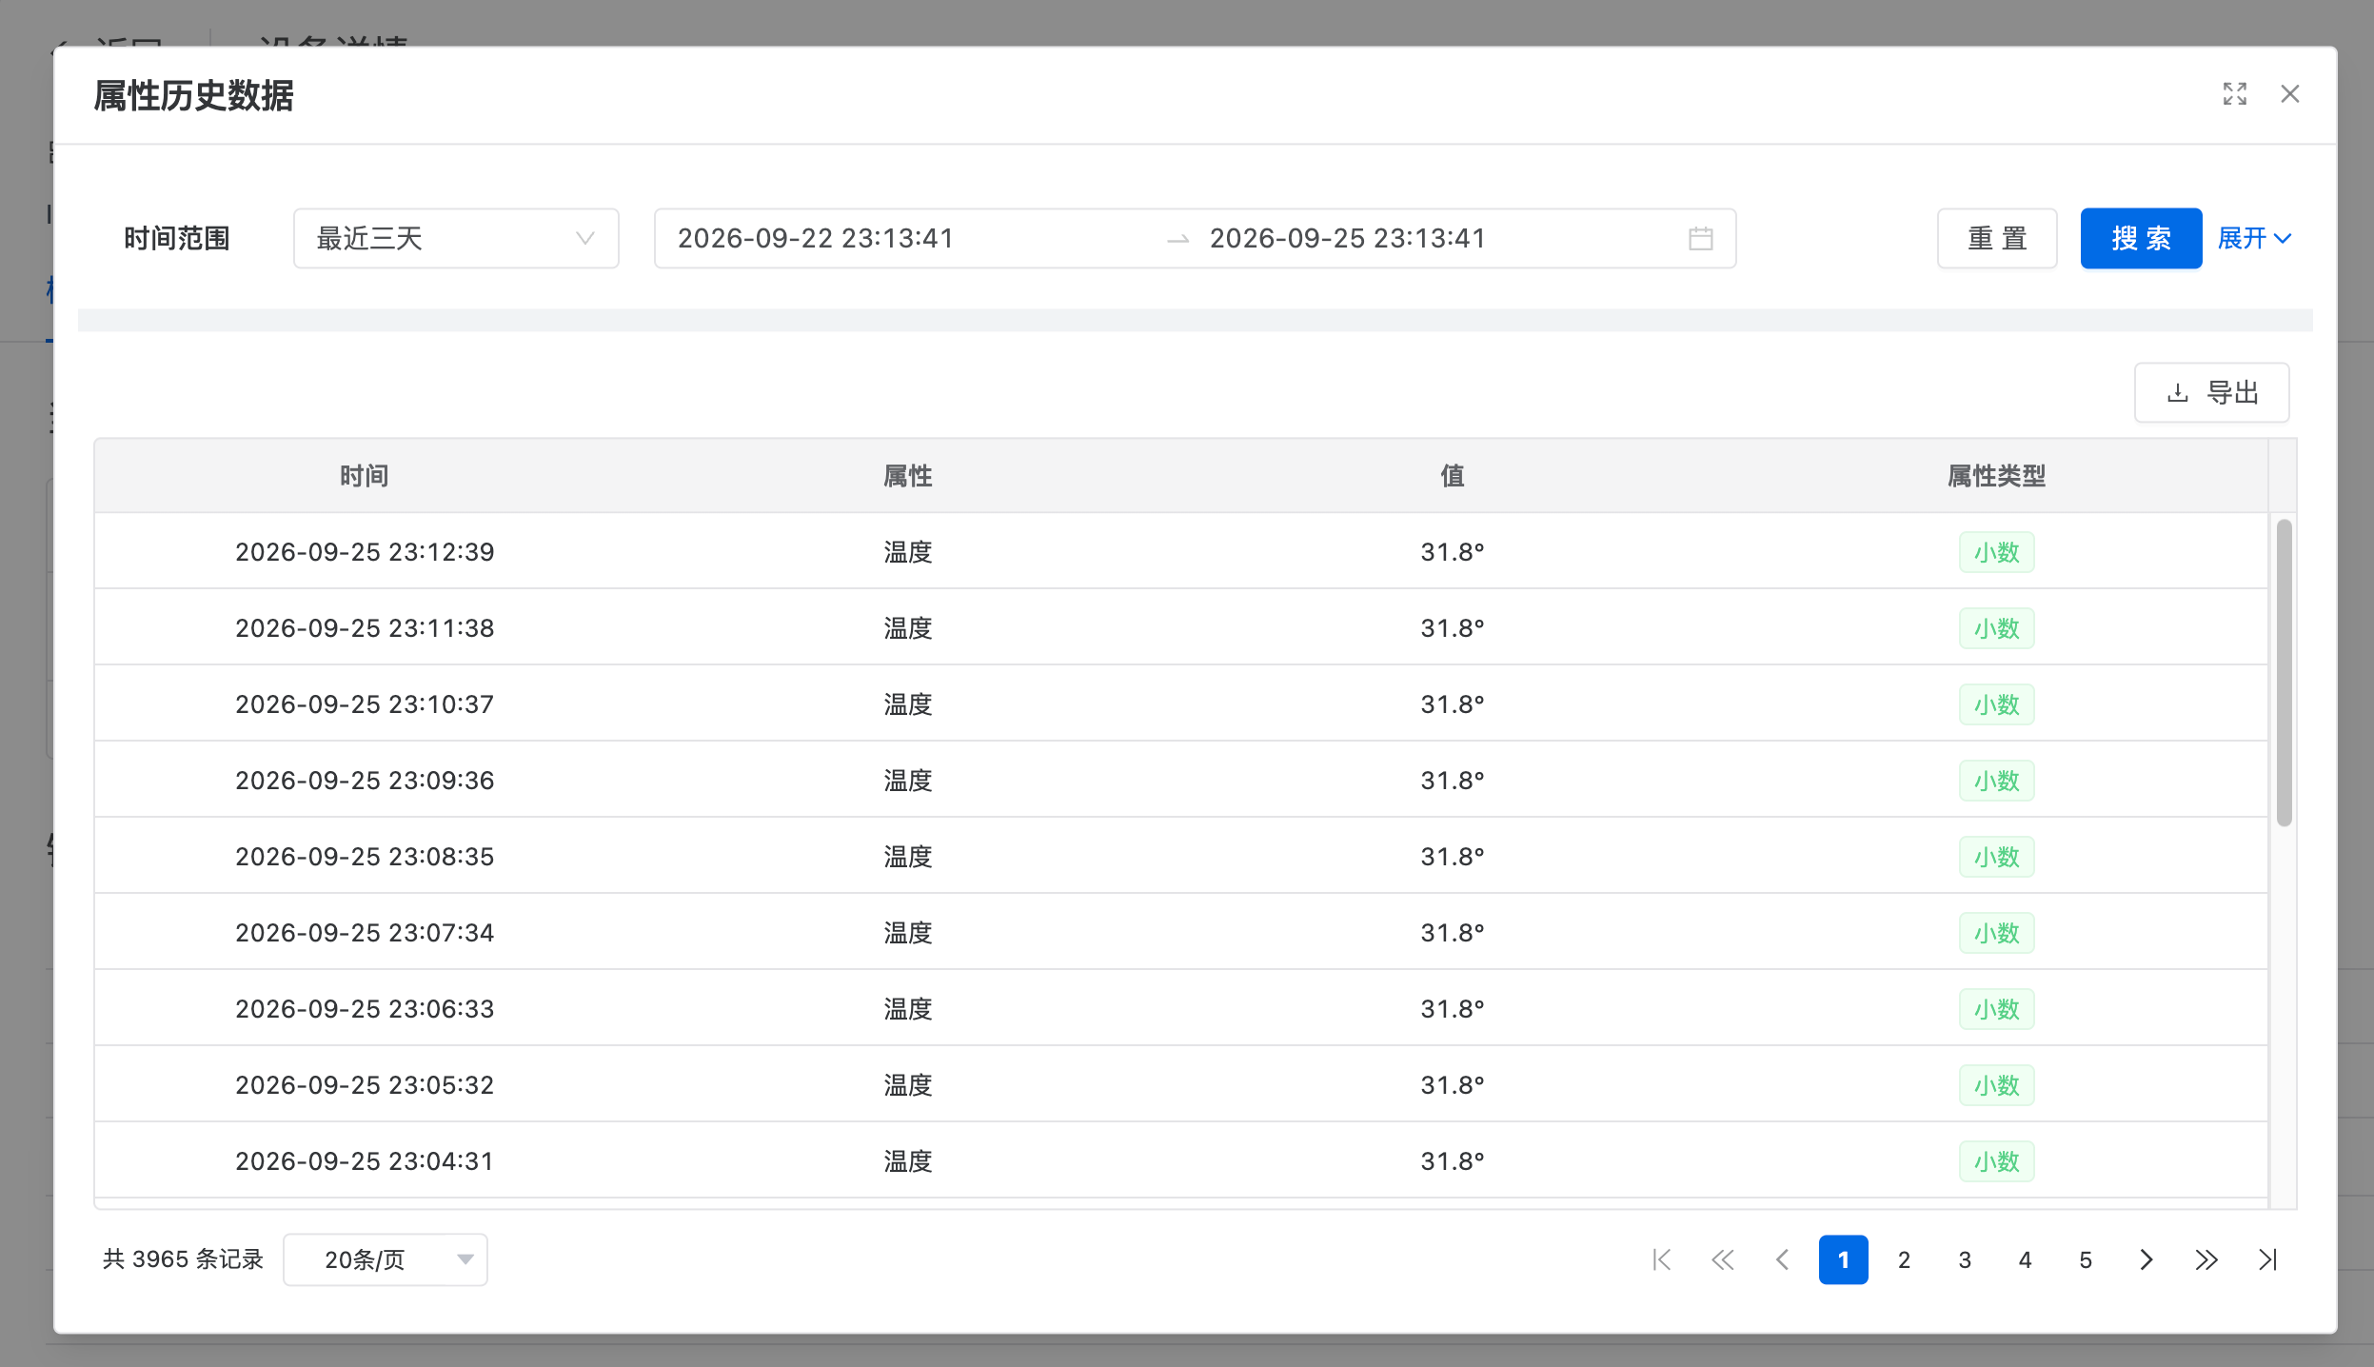Select page 1 in pagination
Viewport: 2374px width, 1367px height.
coord(1843,1259)
